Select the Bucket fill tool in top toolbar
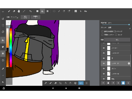The height and width of the screenshot is (99, 132). [x=42, y=11]
